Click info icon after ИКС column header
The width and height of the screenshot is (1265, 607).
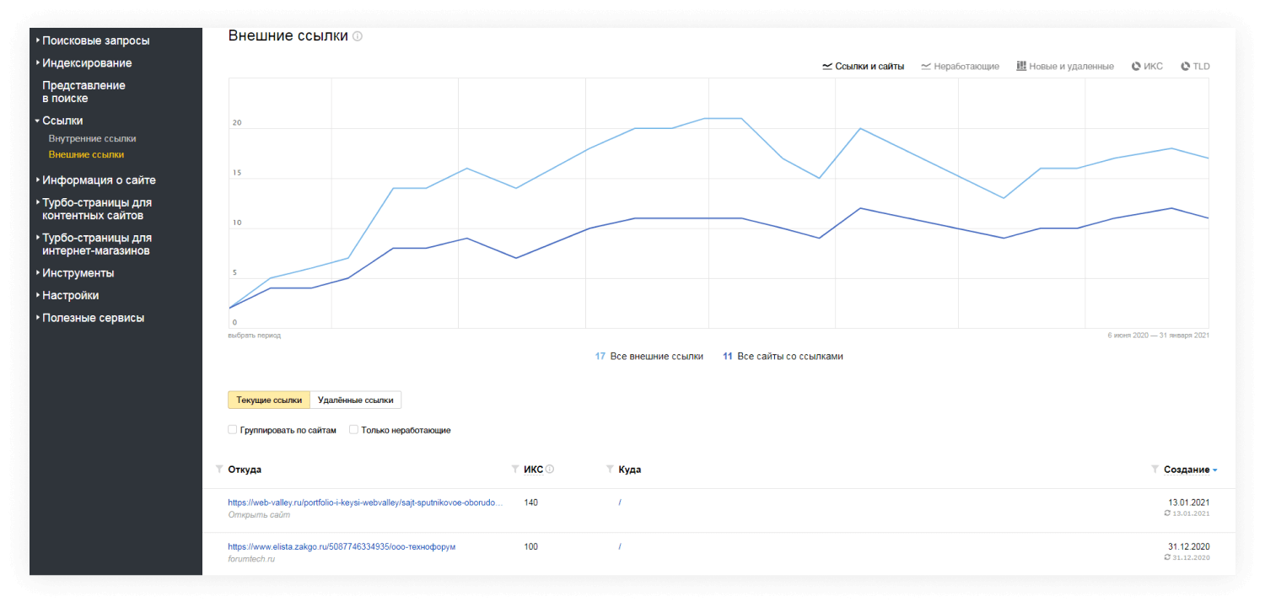(550, 469)
